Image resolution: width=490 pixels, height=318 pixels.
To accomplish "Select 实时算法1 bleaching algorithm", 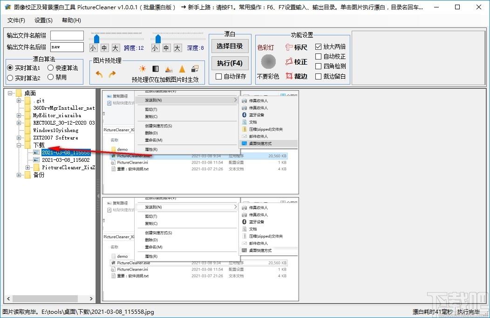I will (x=24, y=68).
